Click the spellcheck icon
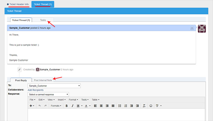Image resolution: width=213 pixels, height=121 pixels. click(x=157, y=106)
